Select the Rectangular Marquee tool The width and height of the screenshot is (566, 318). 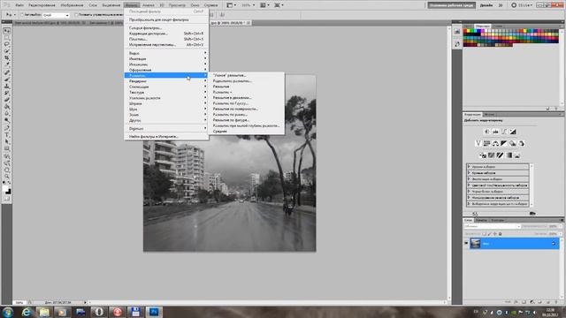point(6,37)
